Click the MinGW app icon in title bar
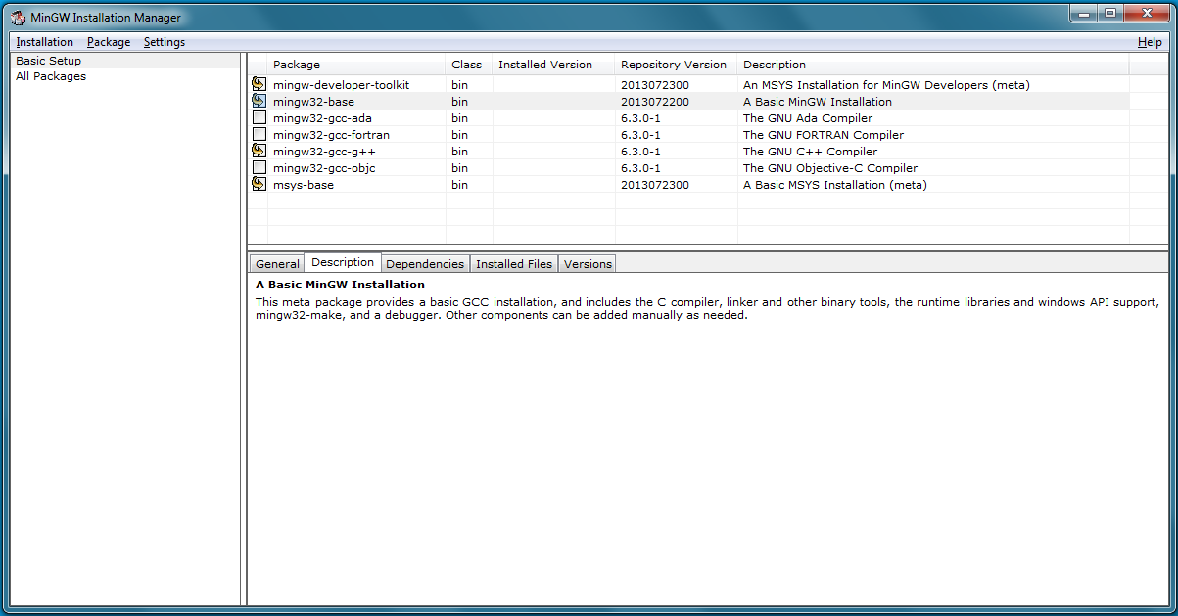This screenshot has width=1178, height=616. tap(18, 18)
